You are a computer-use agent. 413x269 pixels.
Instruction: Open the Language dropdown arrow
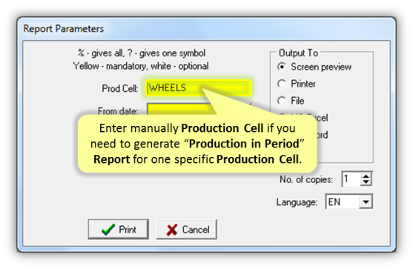pyautogui.click(x=366, y=202)
